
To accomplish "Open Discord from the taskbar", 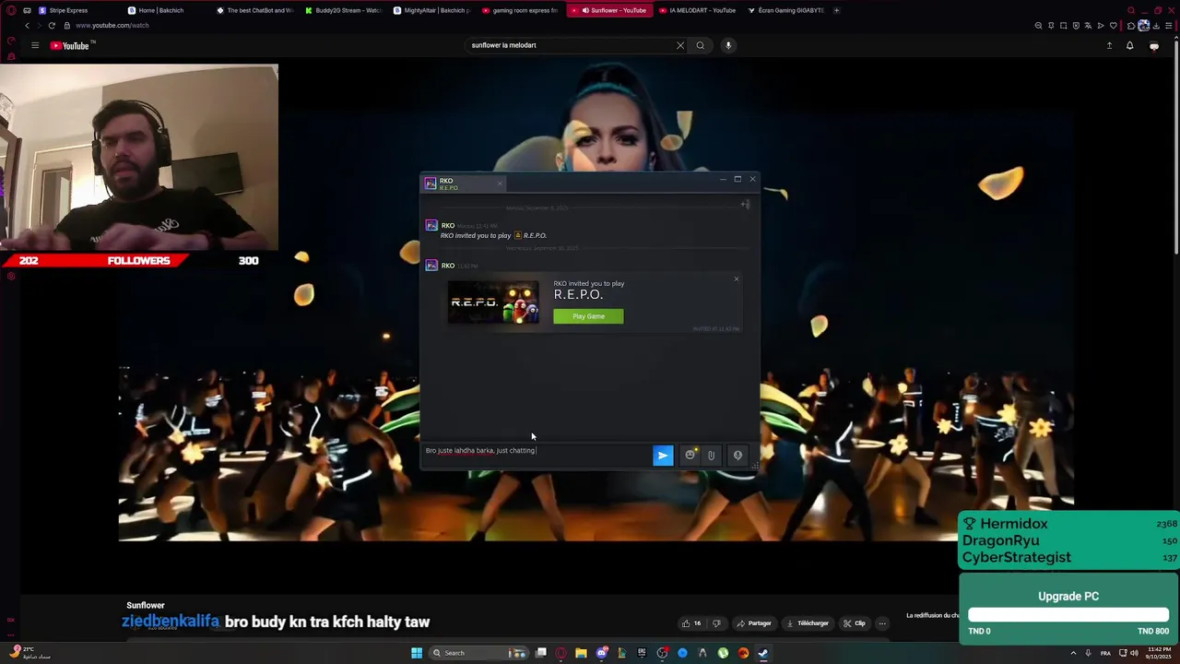I will [601, 653].
